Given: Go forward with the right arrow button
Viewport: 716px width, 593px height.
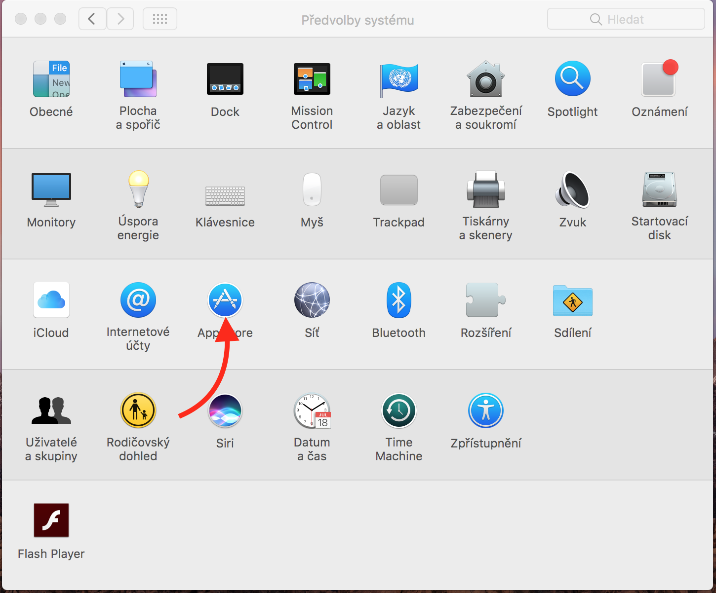Looking at the screenshot, I should [120, 19].
